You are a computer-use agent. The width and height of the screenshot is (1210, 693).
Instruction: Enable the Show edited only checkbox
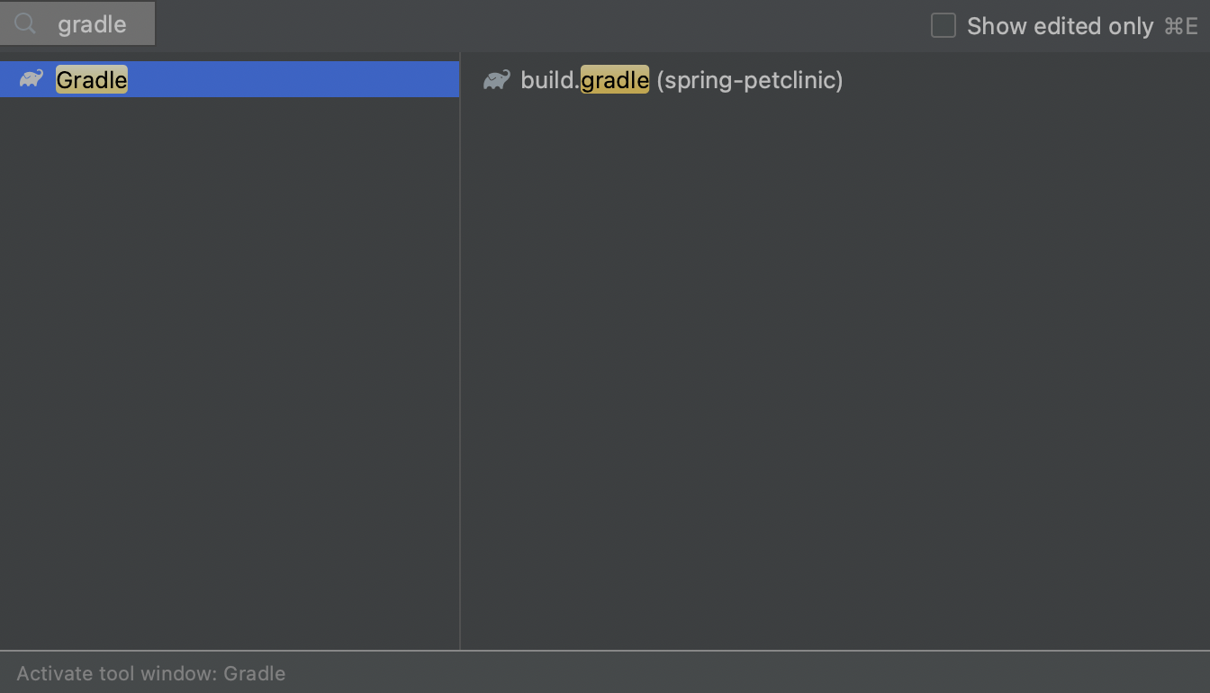coord(943,25)
